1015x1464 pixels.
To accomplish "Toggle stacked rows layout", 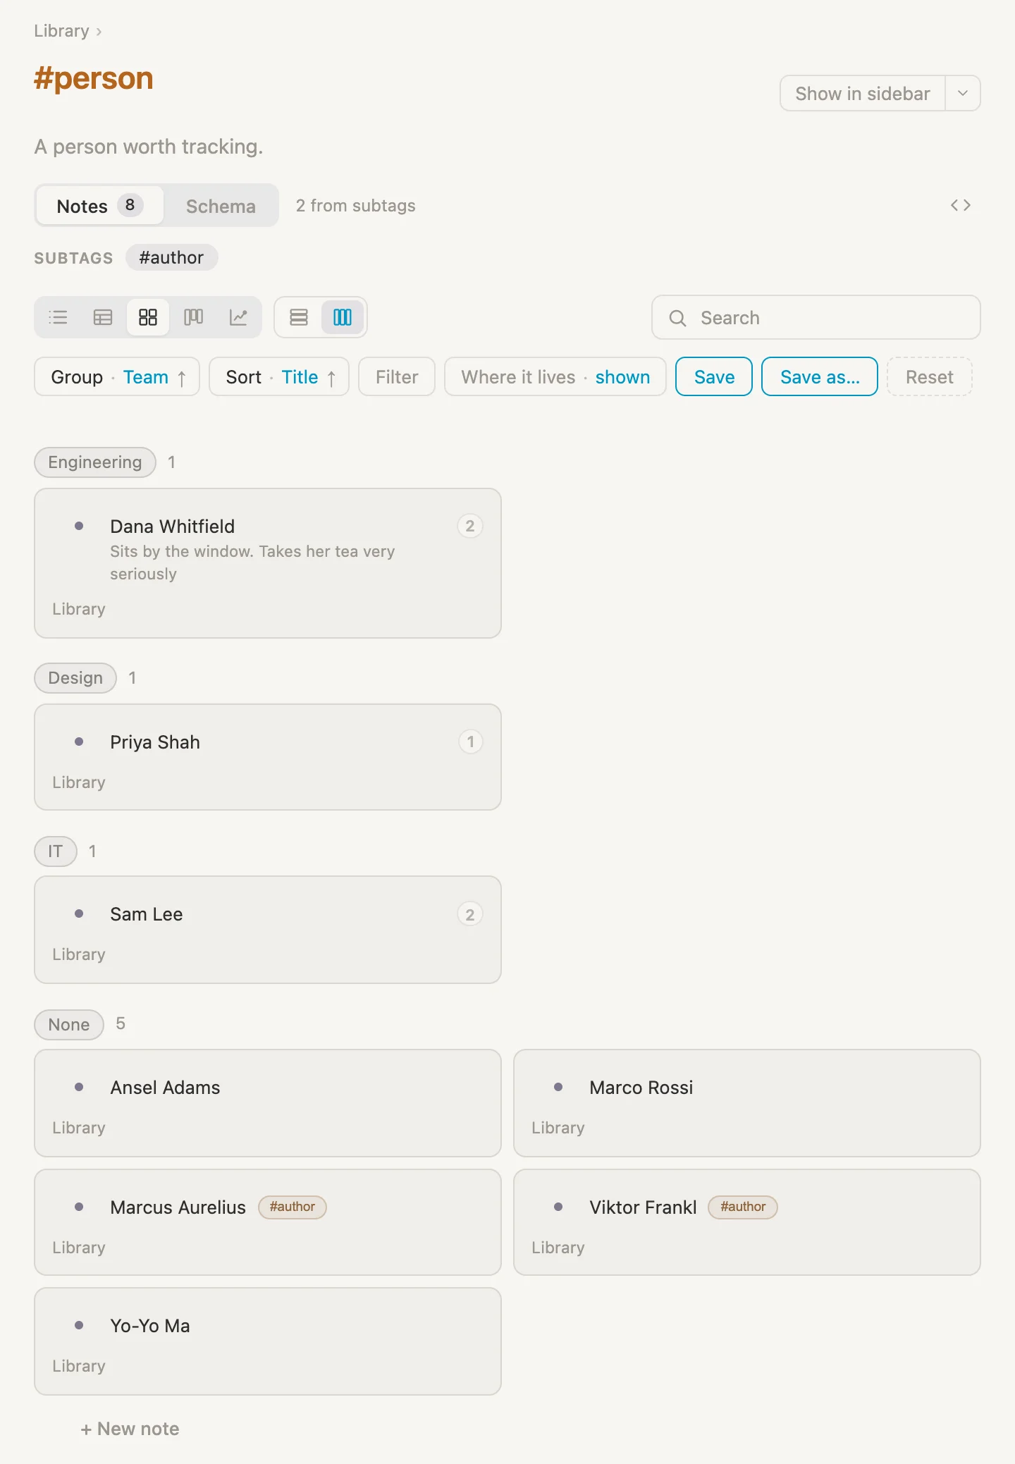I will (x=299, y=317).
